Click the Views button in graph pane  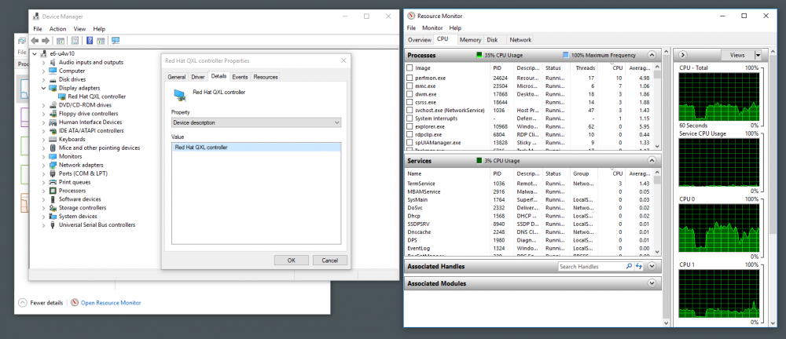(x=737, y=55)
